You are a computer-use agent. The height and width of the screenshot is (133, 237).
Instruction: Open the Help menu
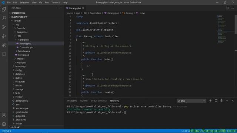(65, 3)
